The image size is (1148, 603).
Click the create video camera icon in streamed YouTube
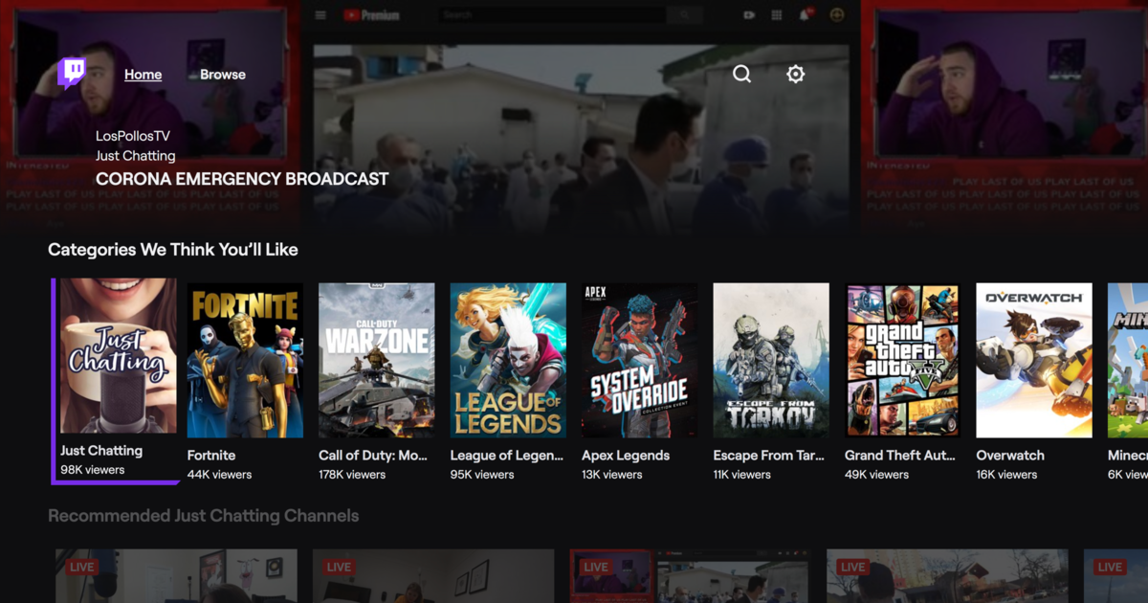(x=749, y=15)
